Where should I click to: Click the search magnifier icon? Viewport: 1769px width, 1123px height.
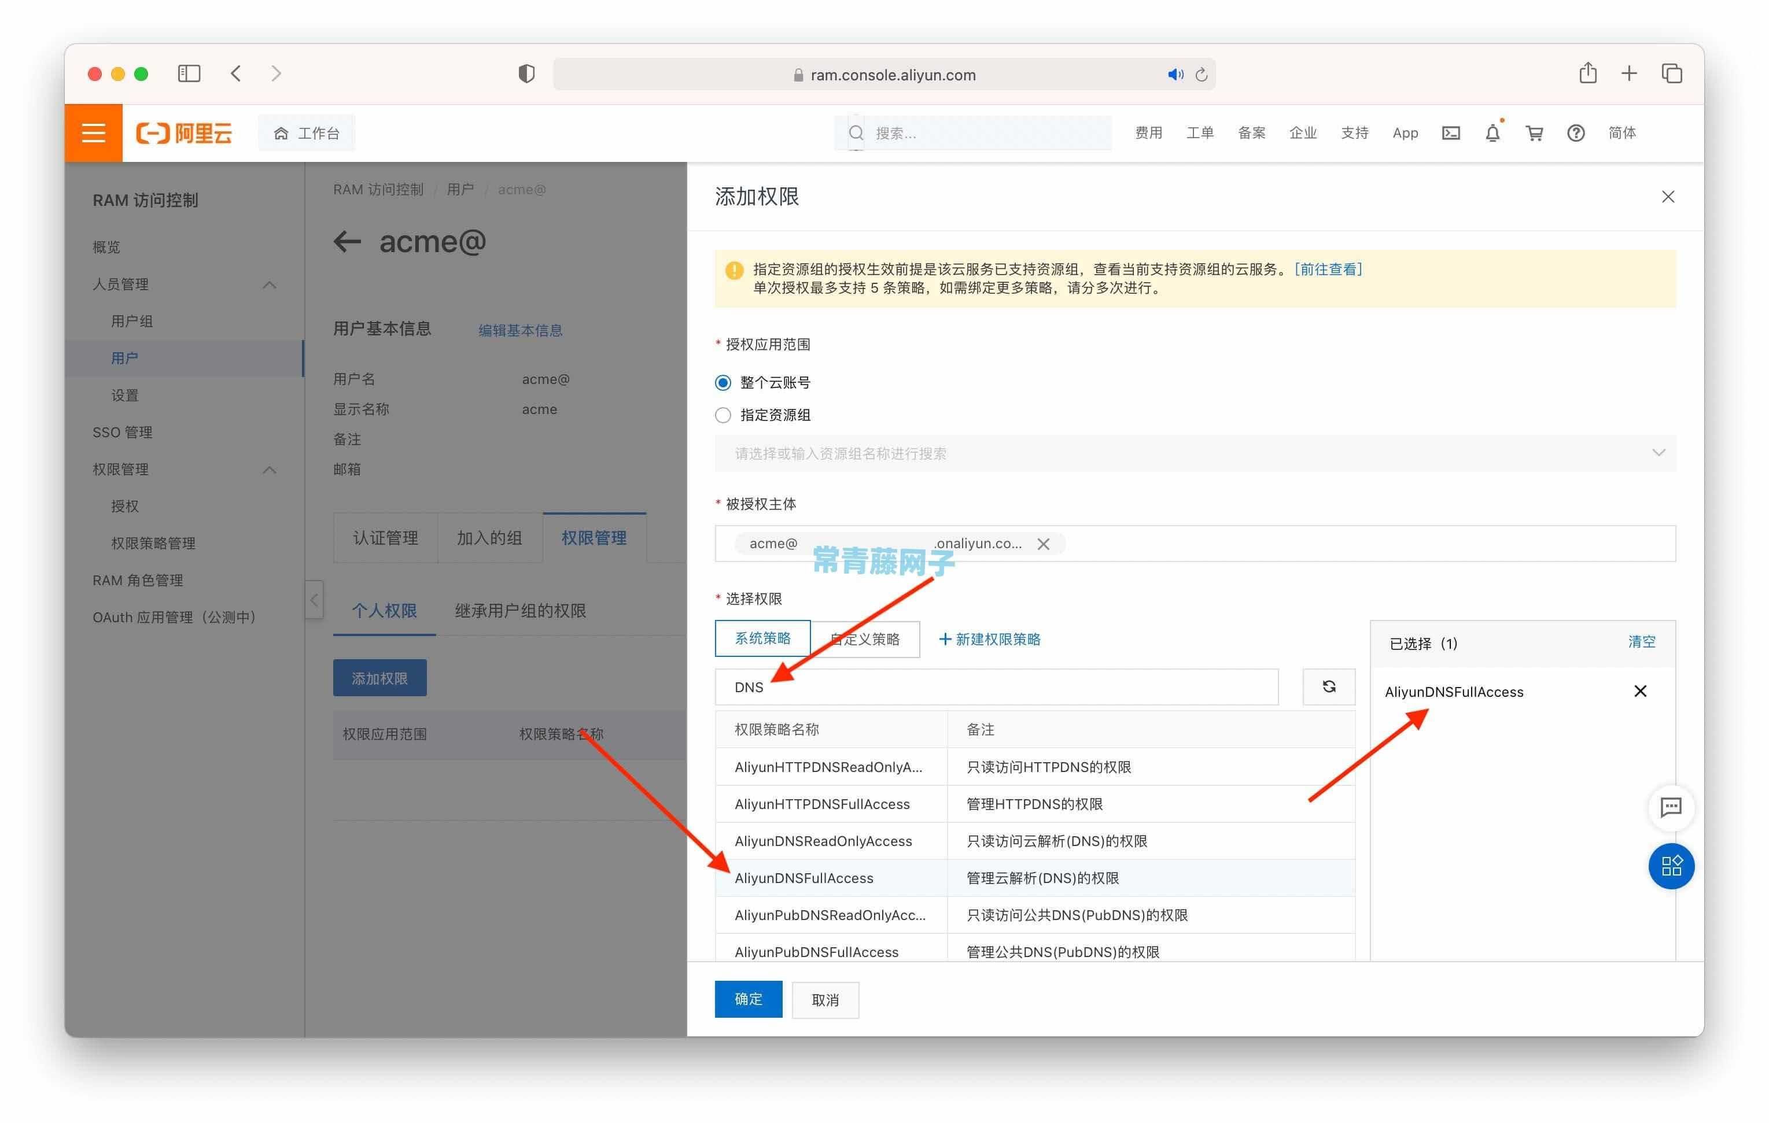coord(856,133)
